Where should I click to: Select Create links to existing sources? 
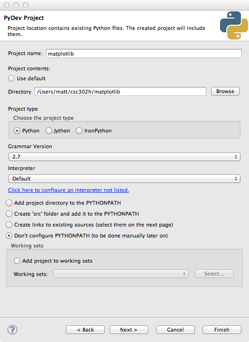point(9,225)
